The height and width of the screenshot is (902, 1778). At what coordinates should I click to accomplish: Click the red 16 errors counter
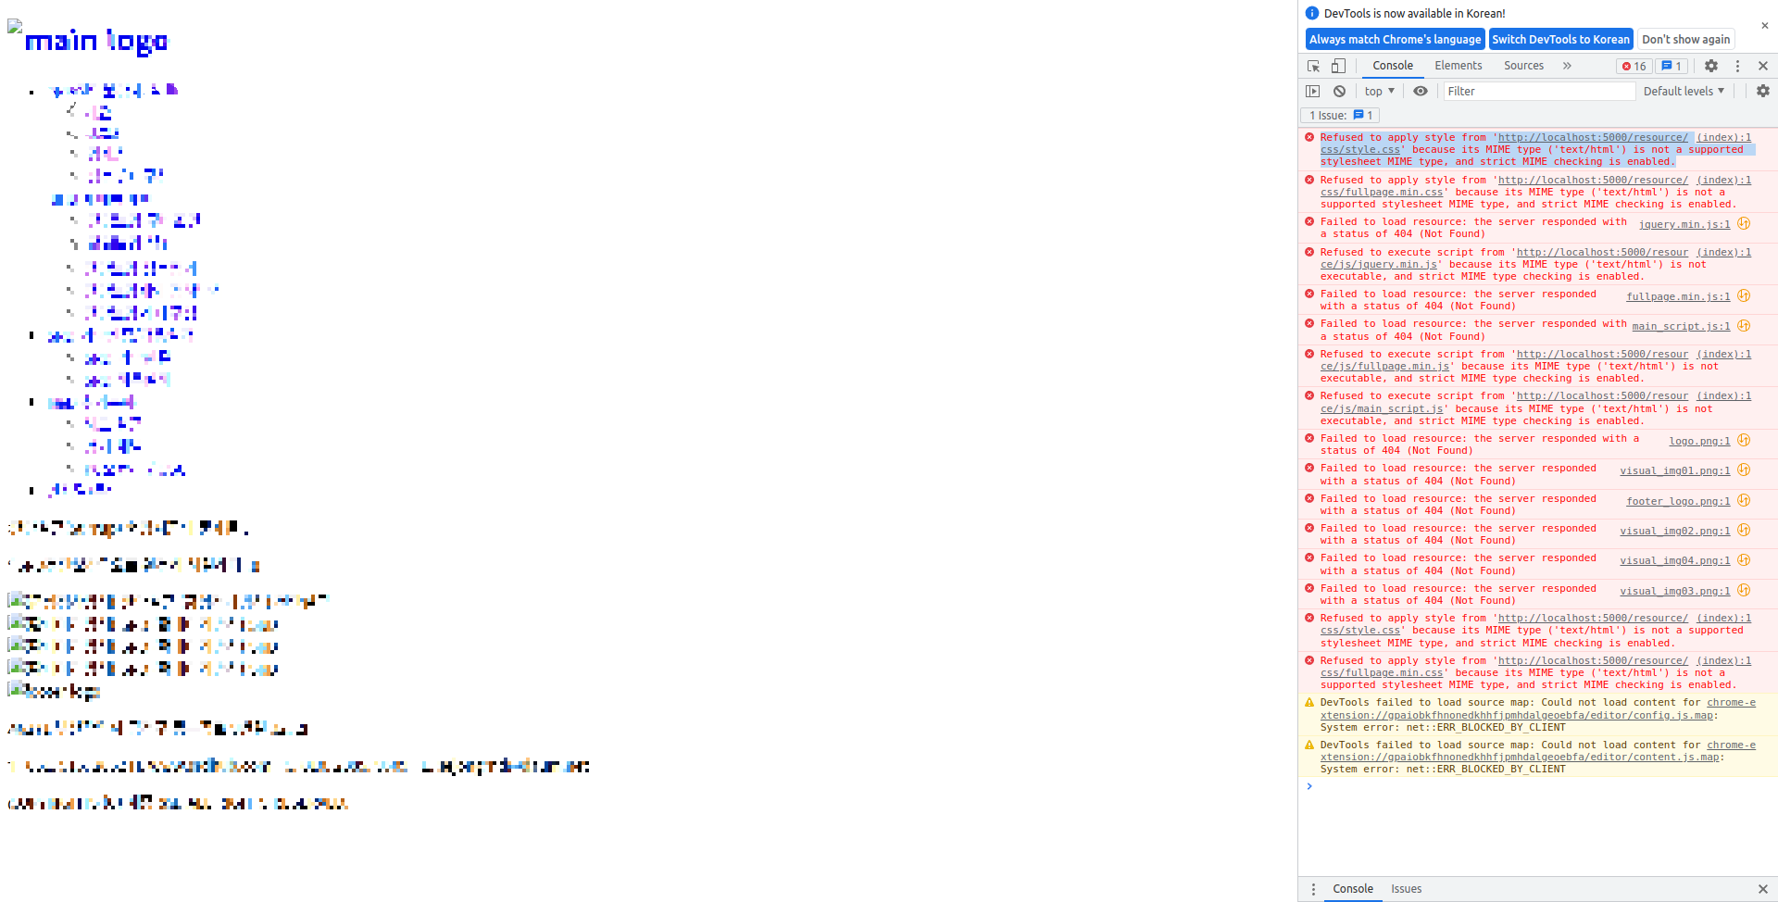coord(1634,66)
